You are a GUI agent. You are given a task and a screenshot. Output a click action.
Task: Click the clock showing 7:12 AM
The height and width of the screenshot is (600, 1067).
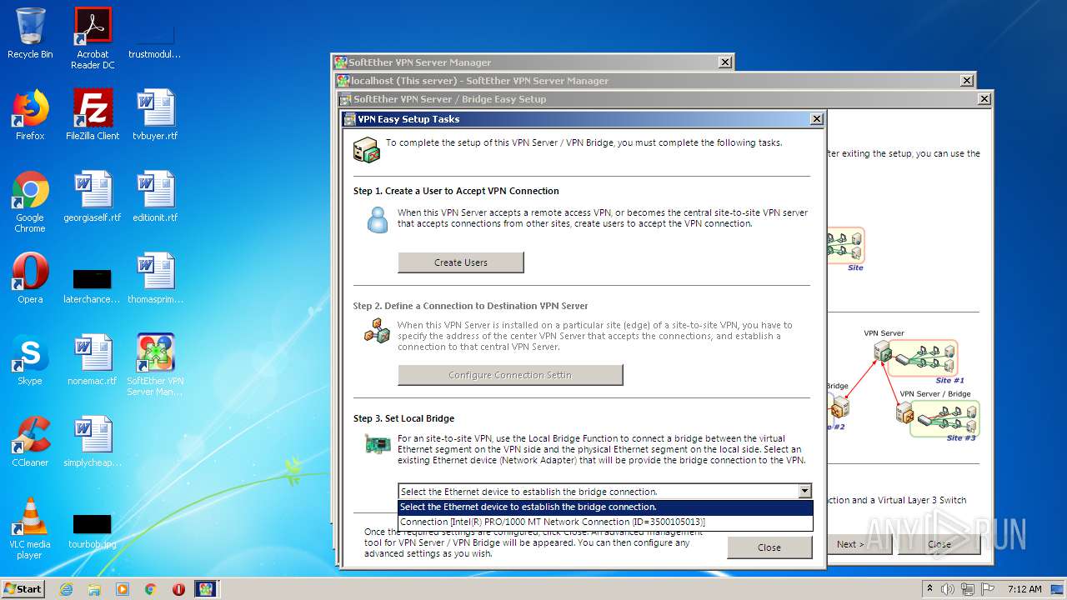(1024, 589)
